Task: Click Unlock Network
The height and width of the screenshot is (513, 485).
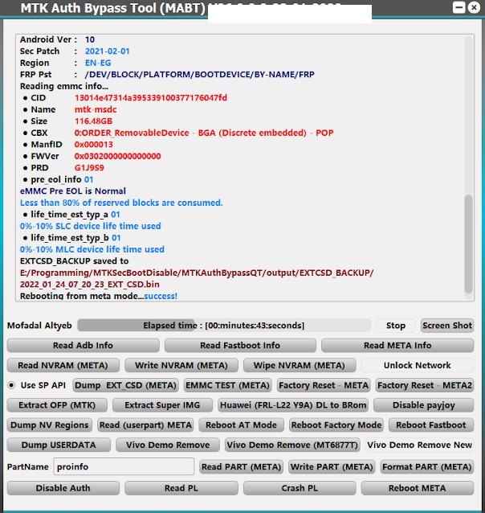Action: coord(418,365)
